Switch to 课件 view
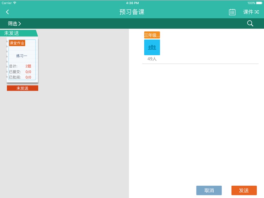This screenshot has height=198, width=264. [x=251, y=12]
